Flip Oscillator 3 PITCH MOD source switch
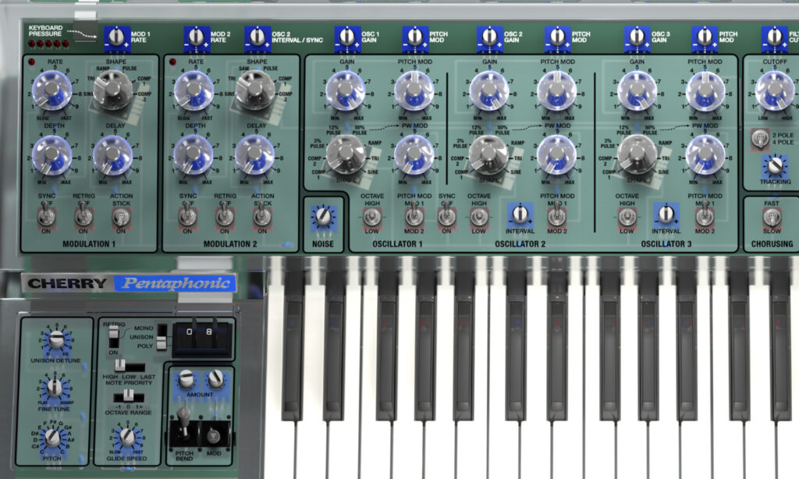Viewport: 799px width, 479px height. 705,215
